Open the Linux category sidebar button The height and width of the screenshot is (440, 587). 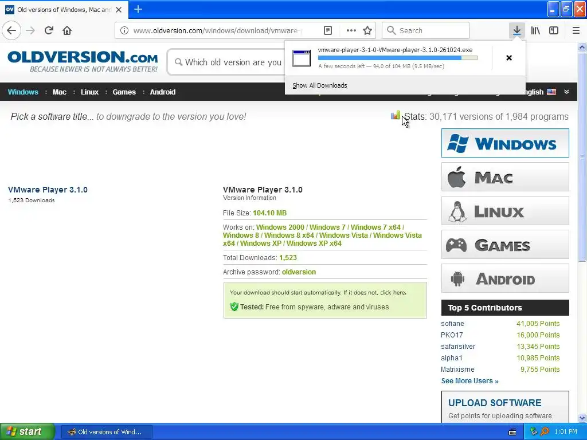tap(505, 211)
